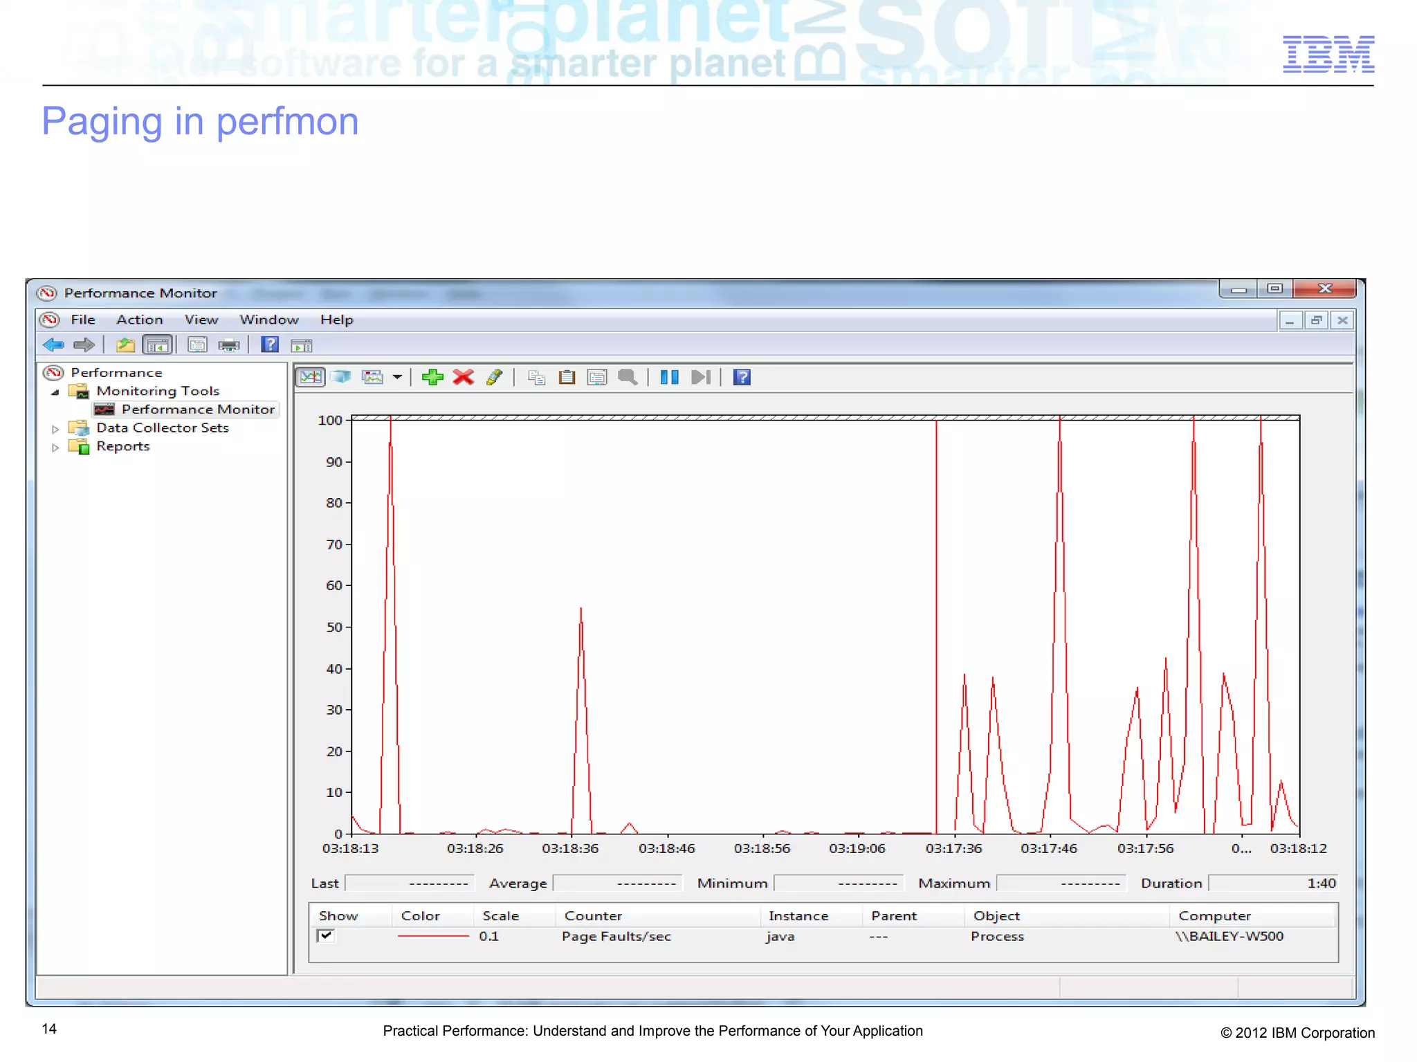Click Change Graph Type icon
The width and height of the screenshot is (1417, 1062).
[373, 377]
